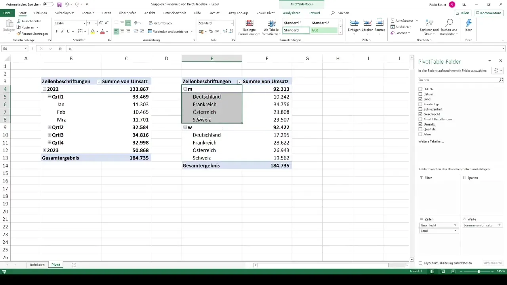Check the Zufriedenheit field
This screenshot has height=285, width=507.
[x=420, y=109]
